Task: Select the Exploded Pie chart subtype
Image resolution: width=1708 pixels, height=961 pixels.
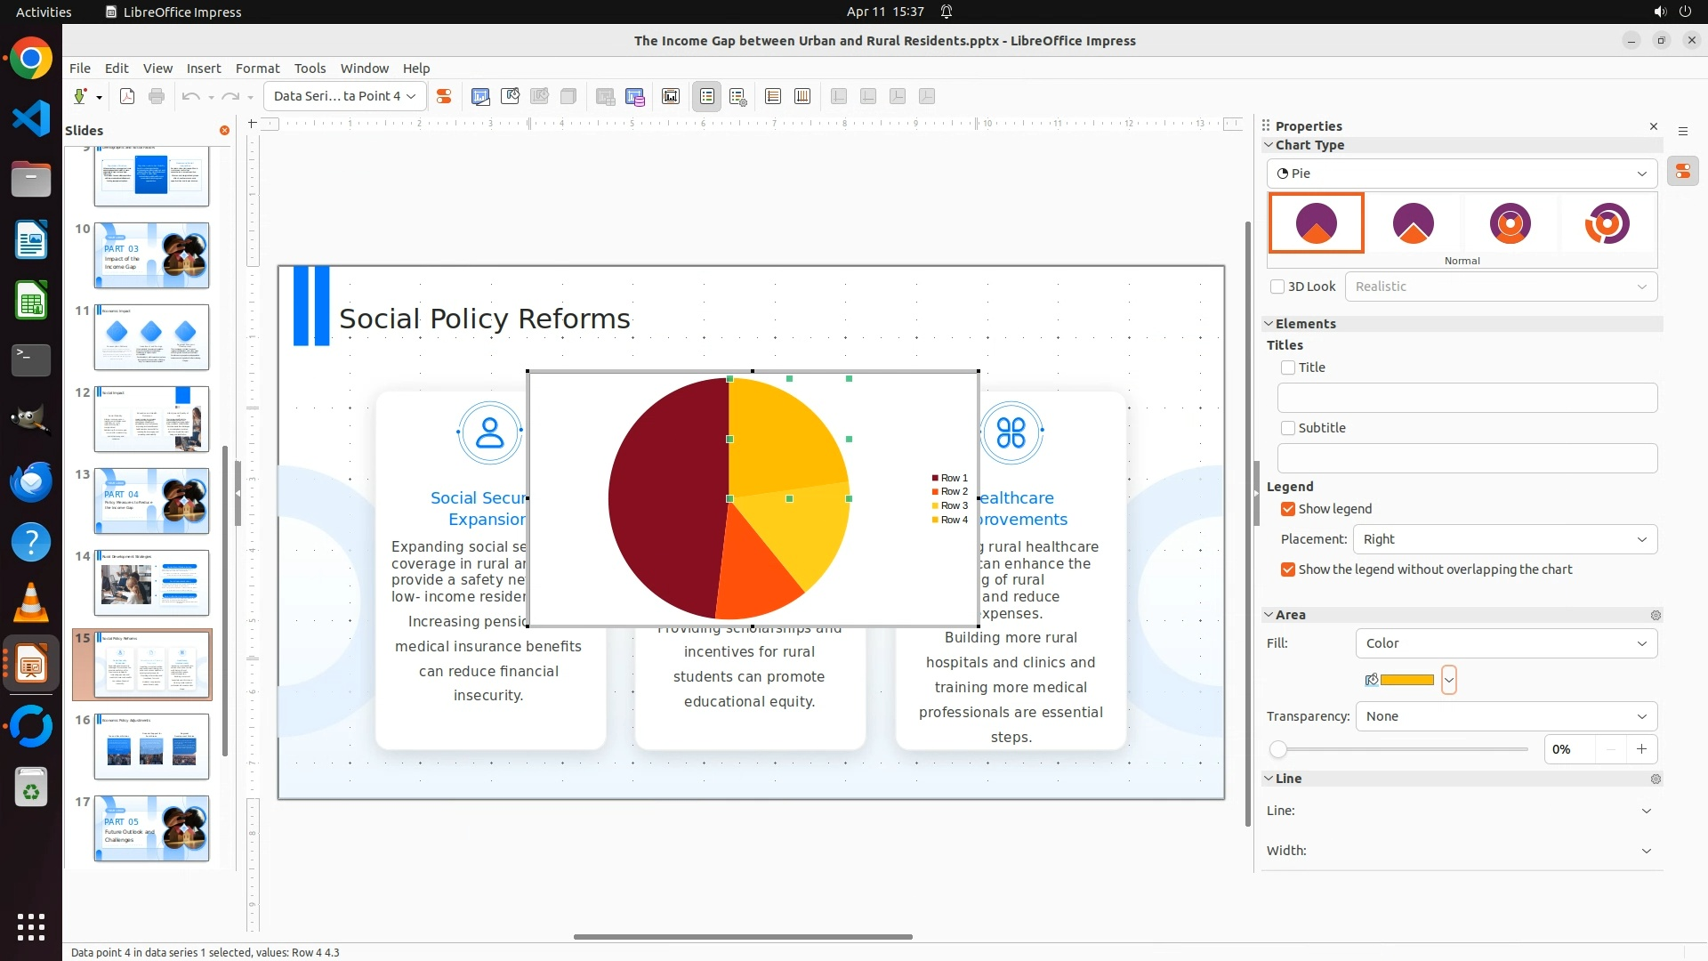Action: pyautogui.click(x=1413, y=223)
